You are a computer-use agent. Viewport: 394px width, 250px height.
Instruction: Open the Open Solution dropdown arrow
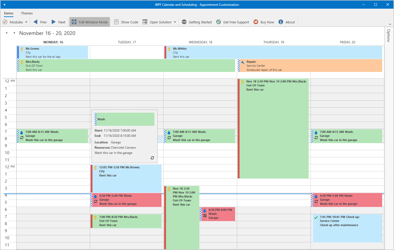[x=175, y=22]
